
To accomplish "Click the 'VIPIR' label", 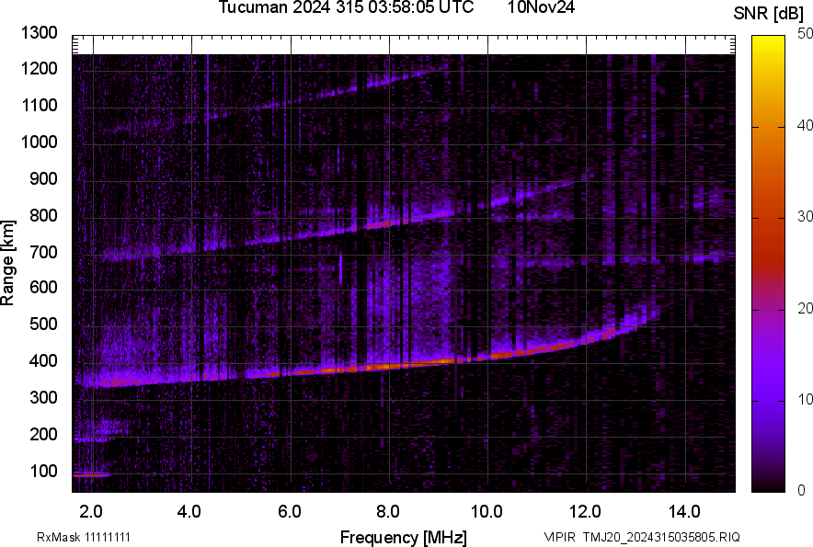I will pos(559,537).
